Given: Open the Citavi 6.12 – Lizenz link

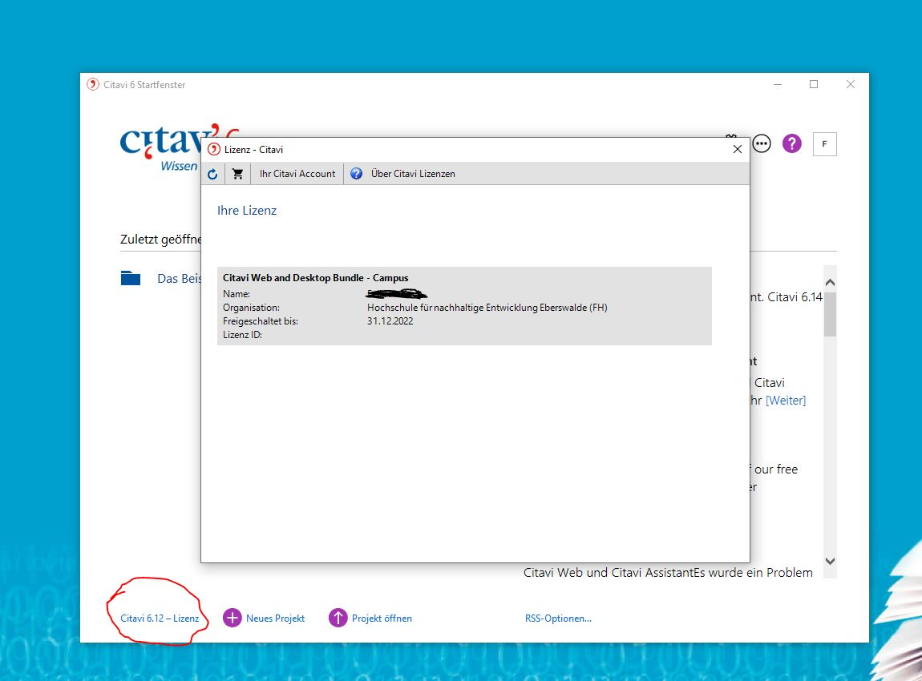Looking at the screenshot, I should 160,619.
